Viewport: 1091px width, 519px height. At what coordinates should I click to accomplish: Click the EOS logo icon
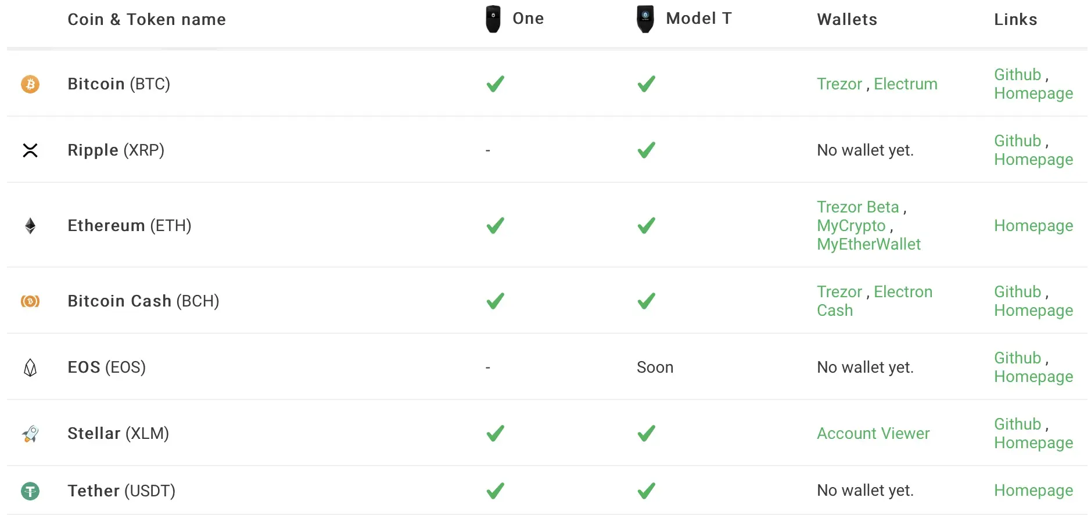[30, 367]
